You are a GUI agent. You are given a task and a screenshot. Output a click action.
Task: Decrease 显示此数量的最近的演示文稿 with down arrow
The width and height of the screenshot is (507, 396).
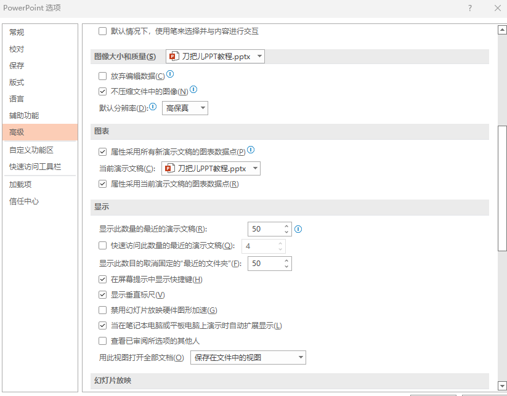pyautogui.click(x=286, y=232)
